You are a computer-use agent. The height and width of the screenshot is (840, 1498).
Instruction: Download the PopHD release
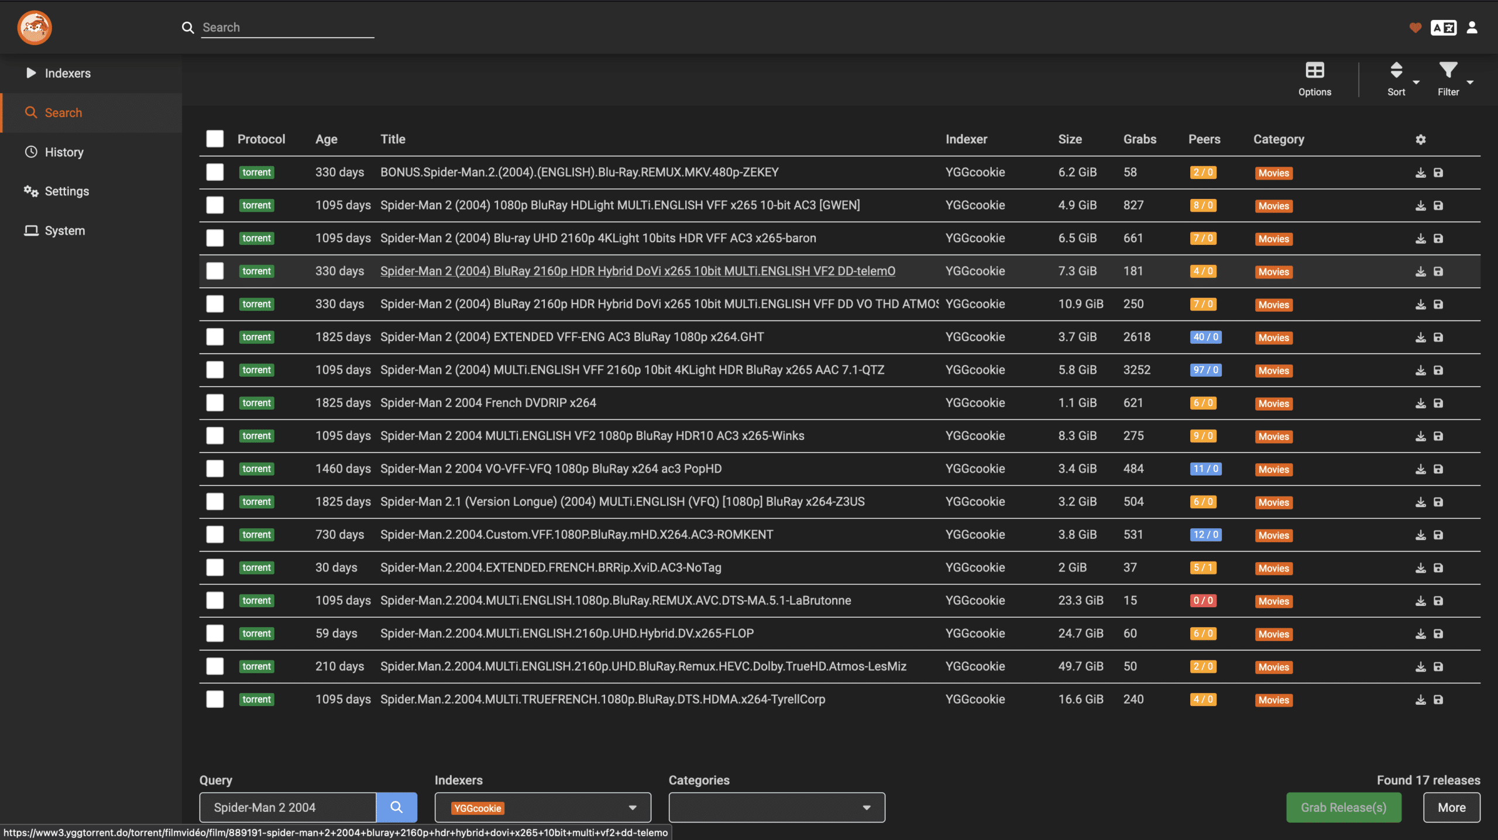point(1420,469)
